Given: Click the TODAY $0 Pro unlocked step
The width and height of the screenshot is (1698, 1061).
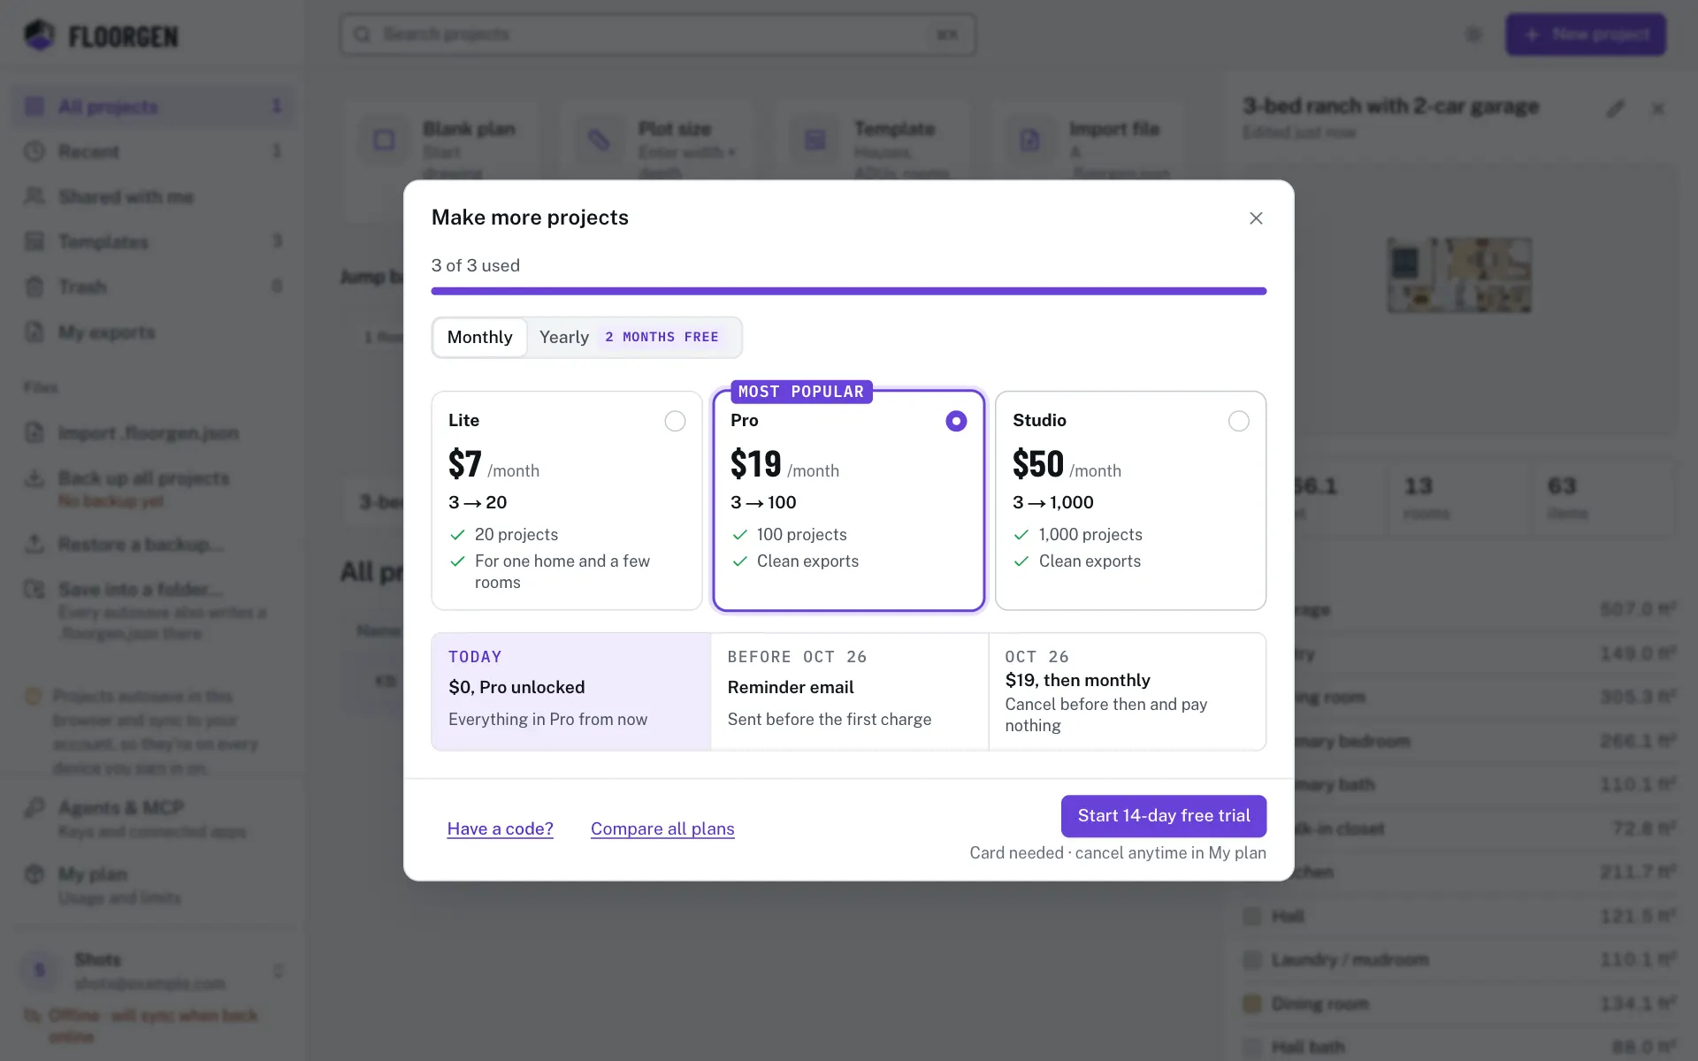Looking at the screenshot, I should click(x=571, y=691).
